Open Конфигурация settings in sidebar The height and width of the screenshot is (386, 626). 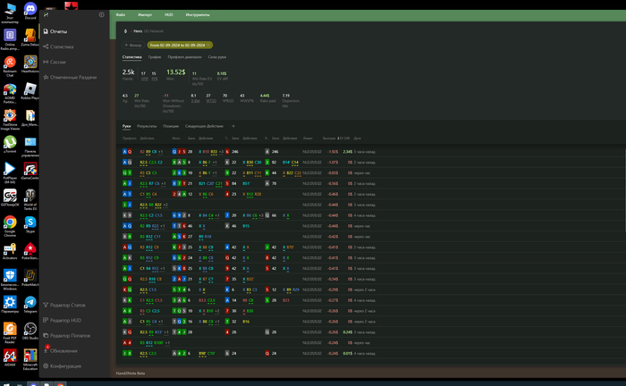point(65,365)
